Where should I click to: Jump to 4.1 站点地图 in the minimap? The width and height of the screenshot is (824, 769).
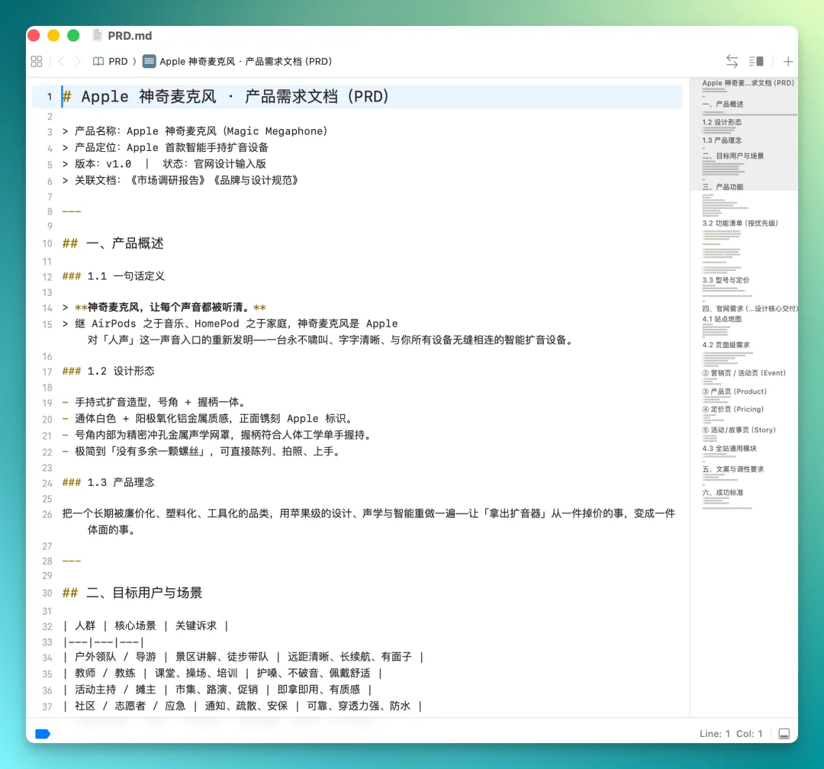coord(722,319)
